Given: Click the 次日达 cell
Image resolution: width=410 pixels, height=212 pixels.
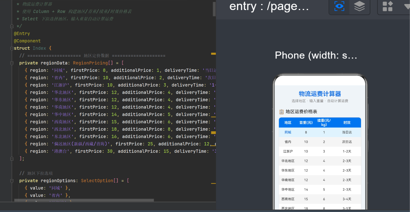Looking at the screenshot, I should point(347,142).
